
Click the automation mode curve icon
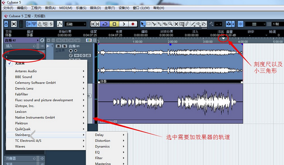click(x=60, y=24)
